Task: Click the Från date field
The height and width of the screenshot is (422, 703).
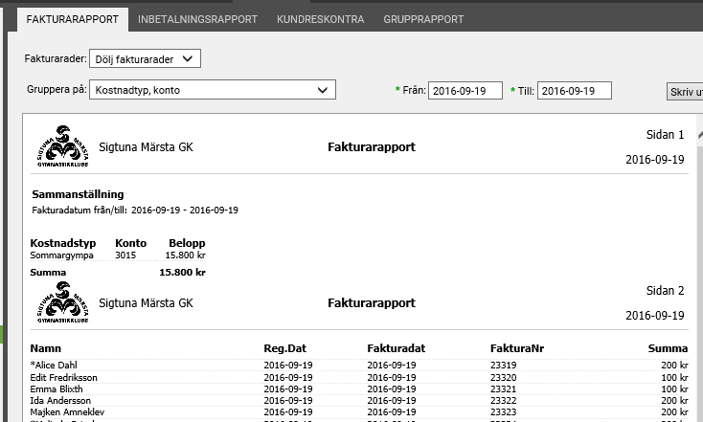Action: tap(465, 91)
